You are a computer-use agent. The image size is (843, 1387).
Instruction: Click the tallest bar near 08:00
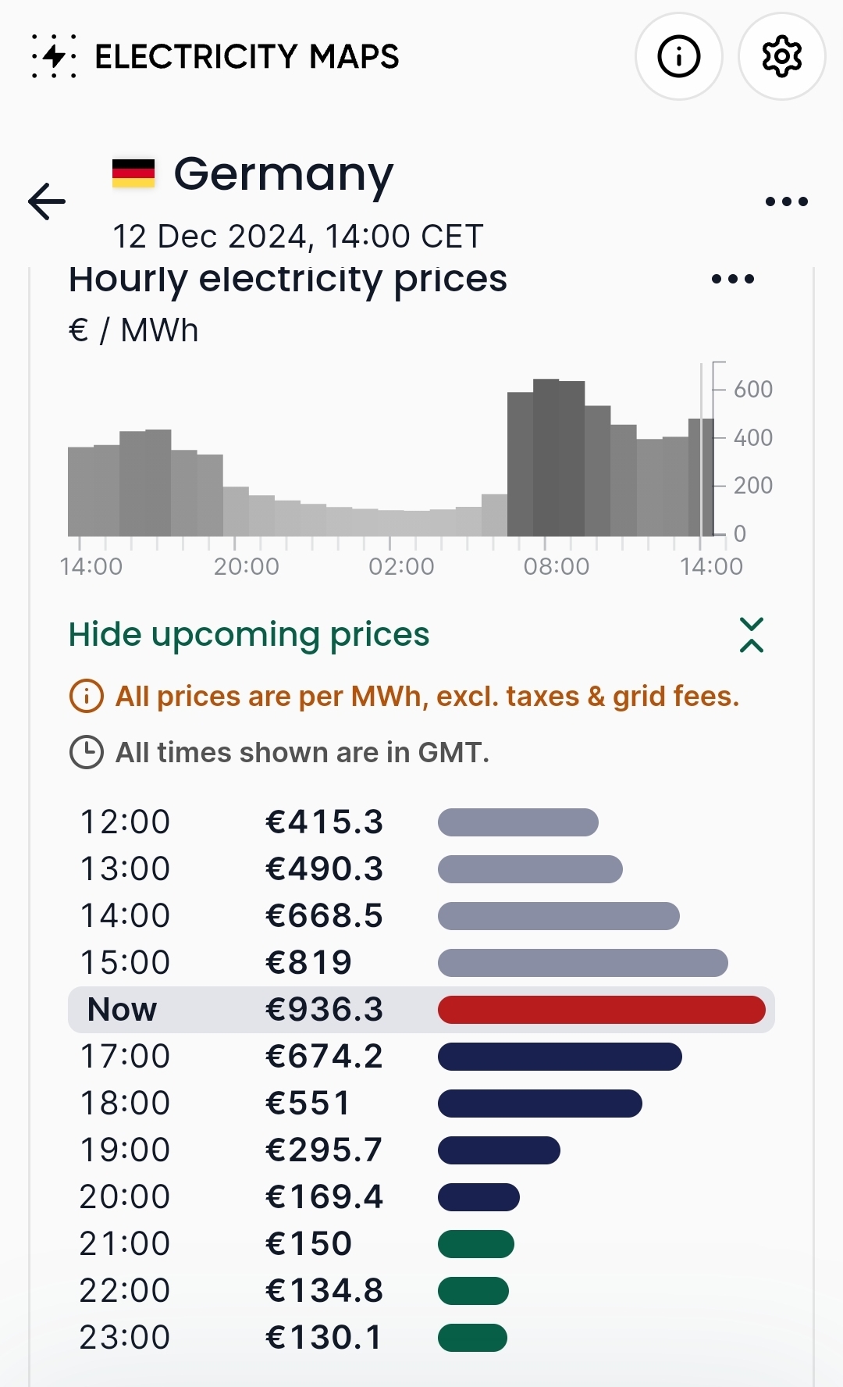tap(546, 457)
